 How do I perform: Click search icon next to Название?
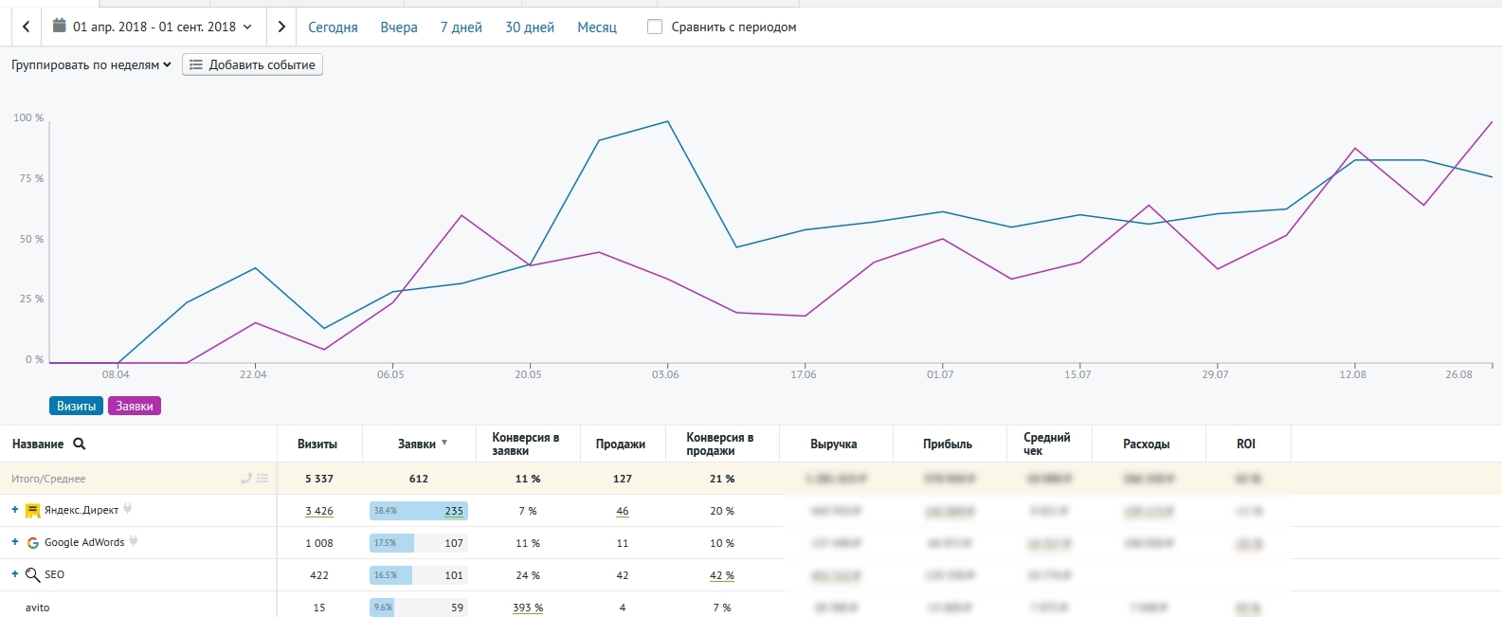click(80, 444)
